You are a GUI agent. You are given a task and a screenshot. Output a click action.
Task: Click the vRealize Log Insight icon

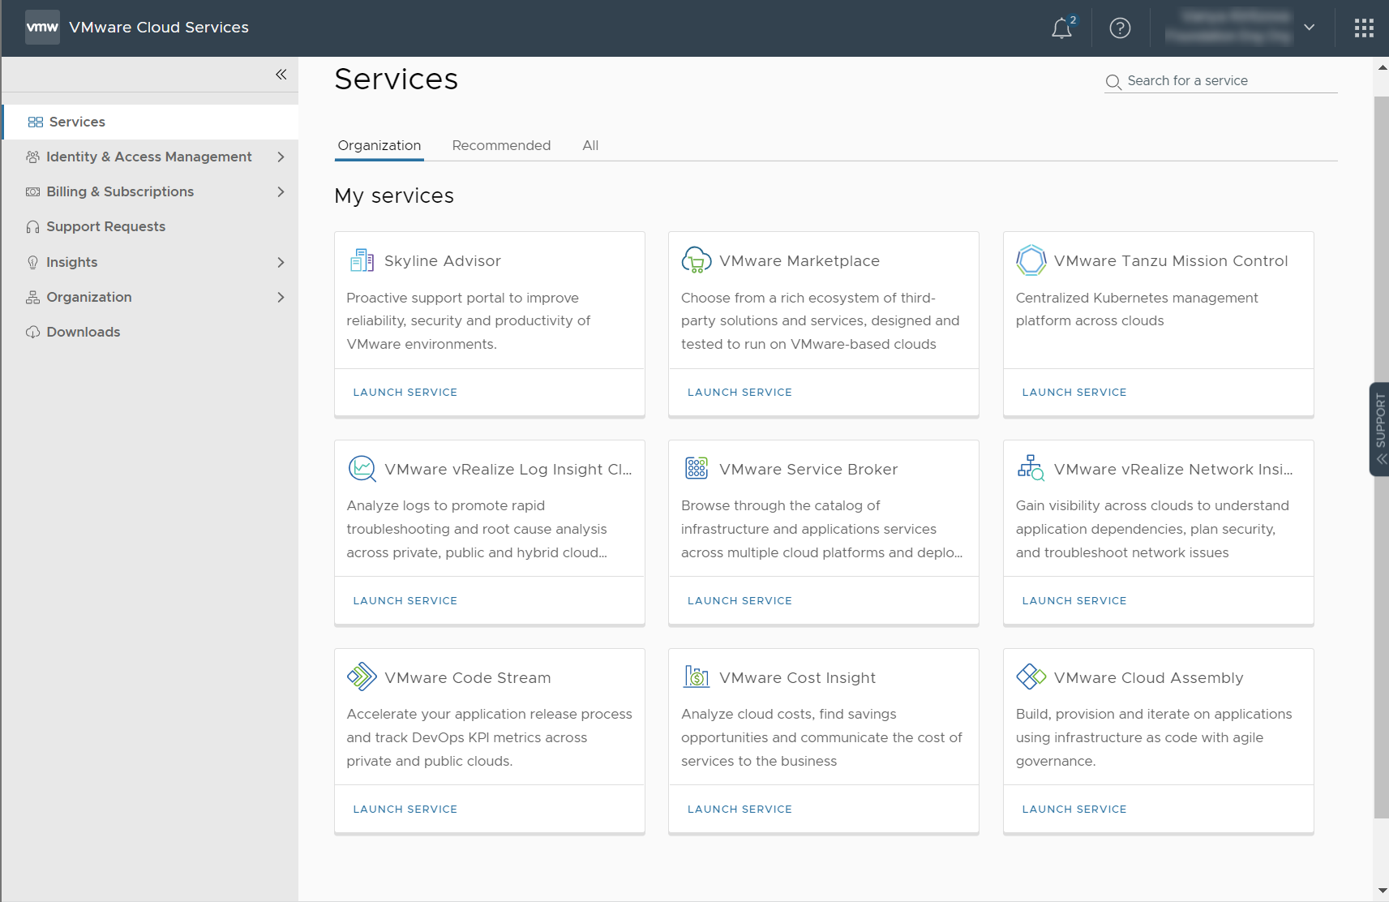[x=362, y=469]
